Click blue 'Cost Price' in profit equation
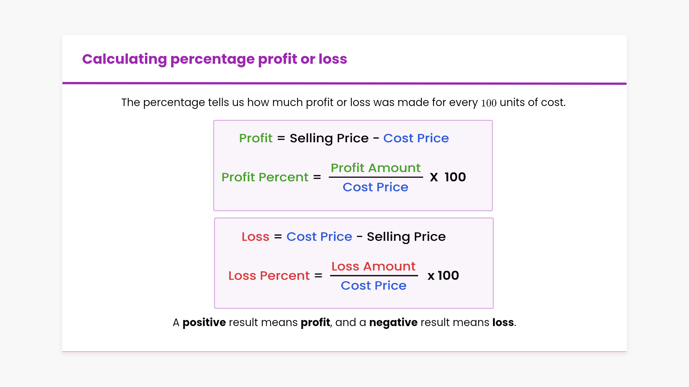The width and height of the screenshot is (689, 387). point(416,138)
